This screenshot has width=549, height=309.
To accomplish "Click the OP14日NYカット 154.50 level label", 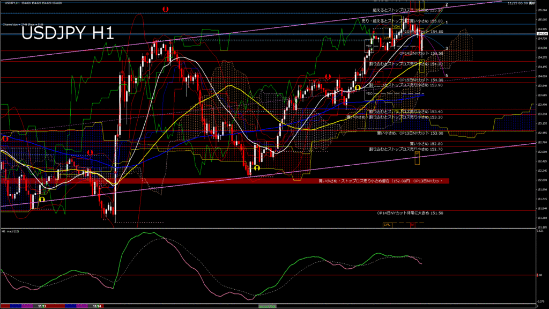I will (421, 54).
